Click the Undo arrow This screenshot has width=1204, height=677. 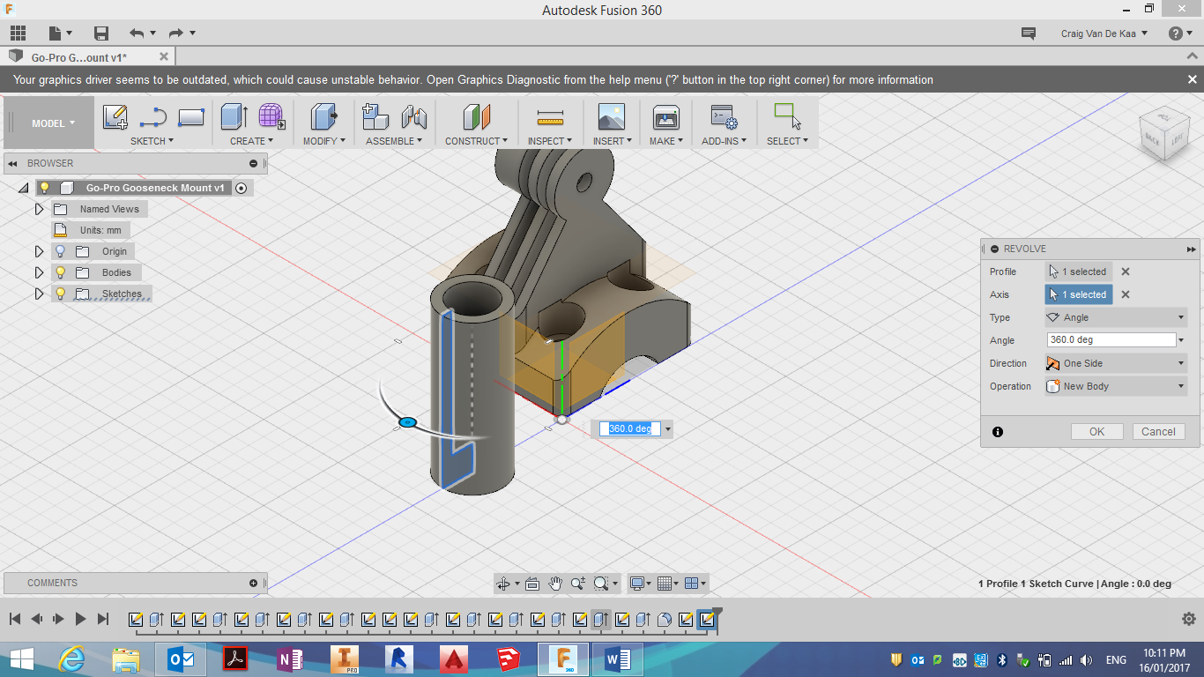tap(137, 33)
